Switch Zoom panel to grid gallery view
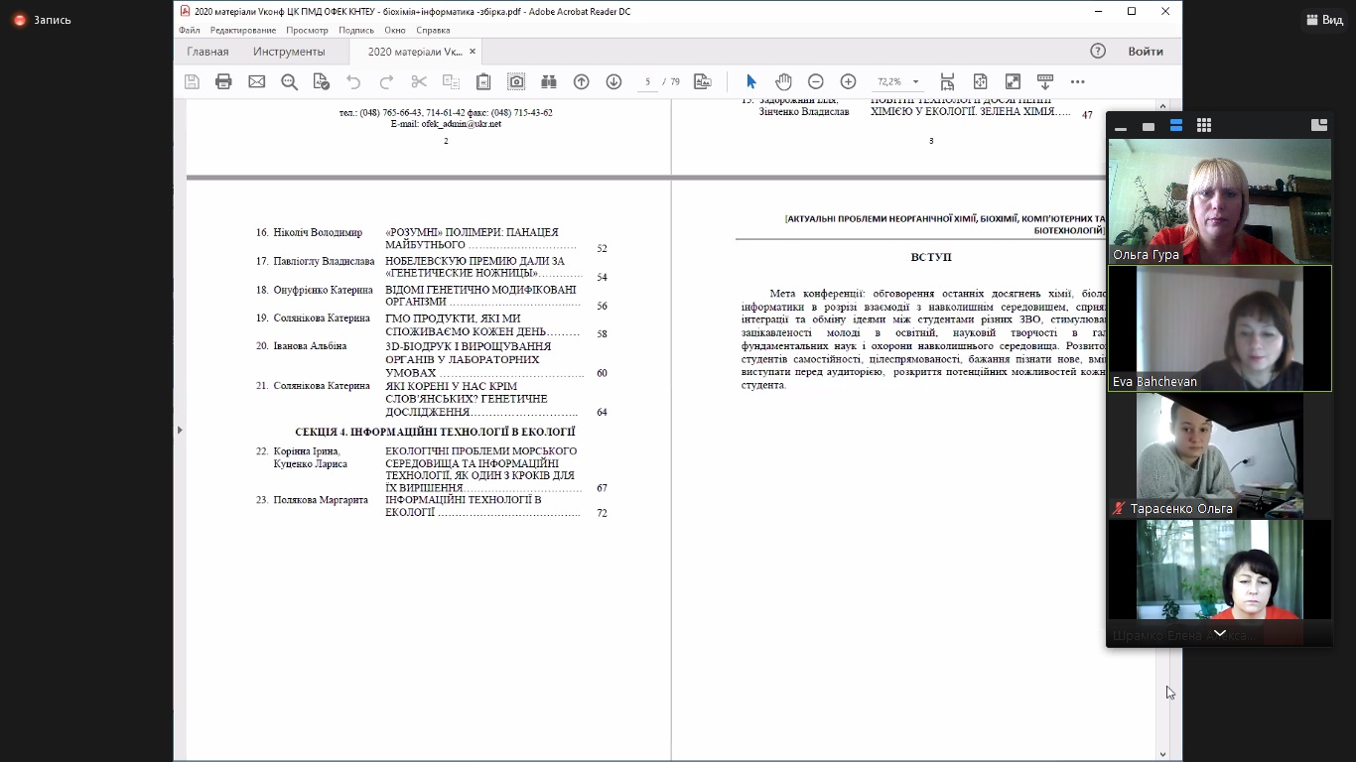Viewport: 1356px width, 762px height. [x=1204, y=125]
